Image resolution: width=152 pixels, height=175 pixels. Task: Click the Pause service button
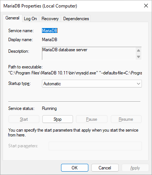click(x=92, y=119)
